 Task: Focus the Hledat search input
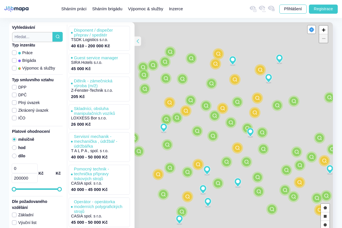32,37
